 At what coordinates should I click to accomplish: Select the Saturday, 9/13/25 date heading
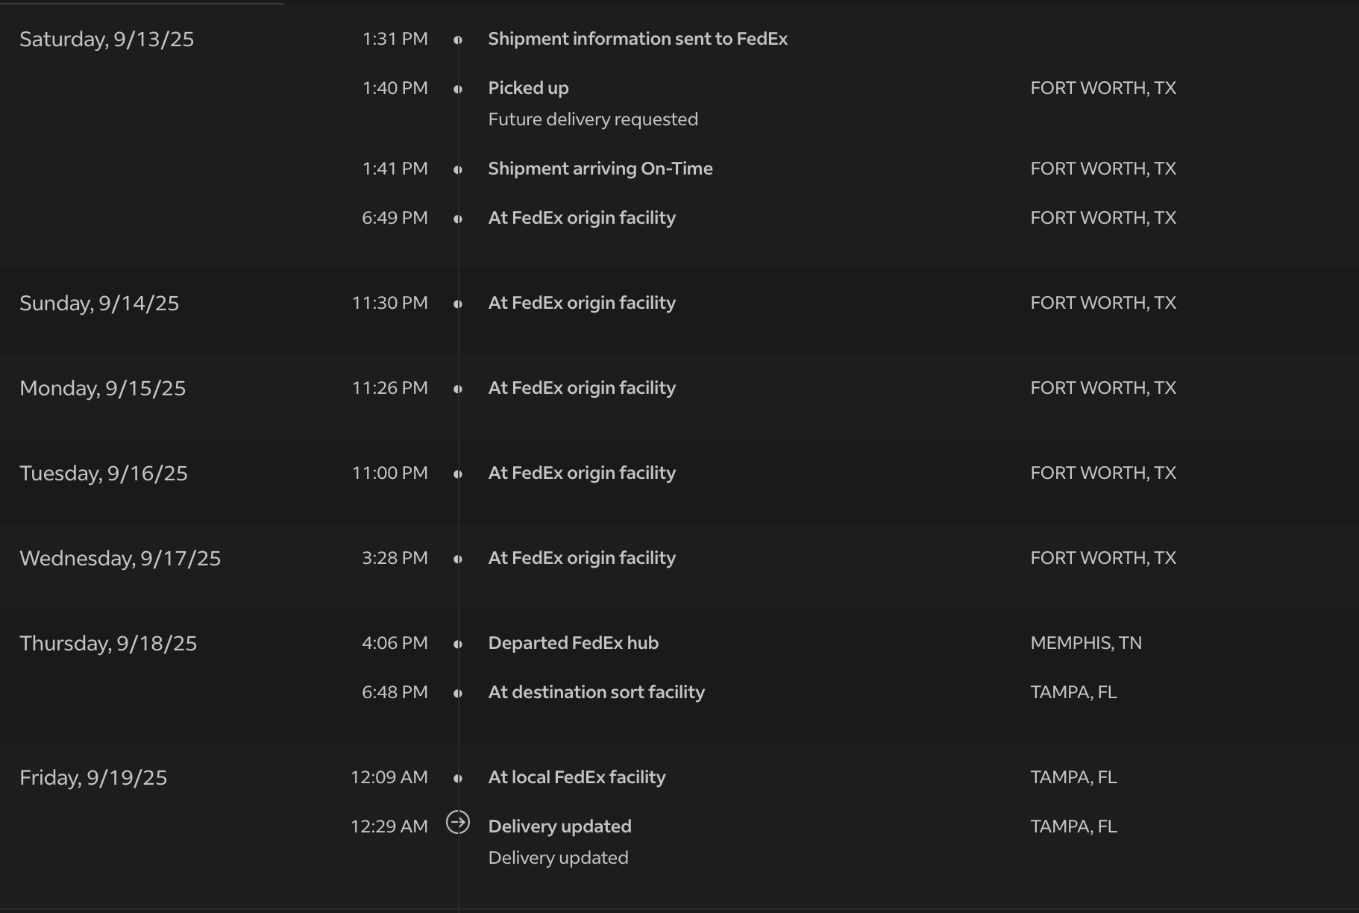point(107,40)
